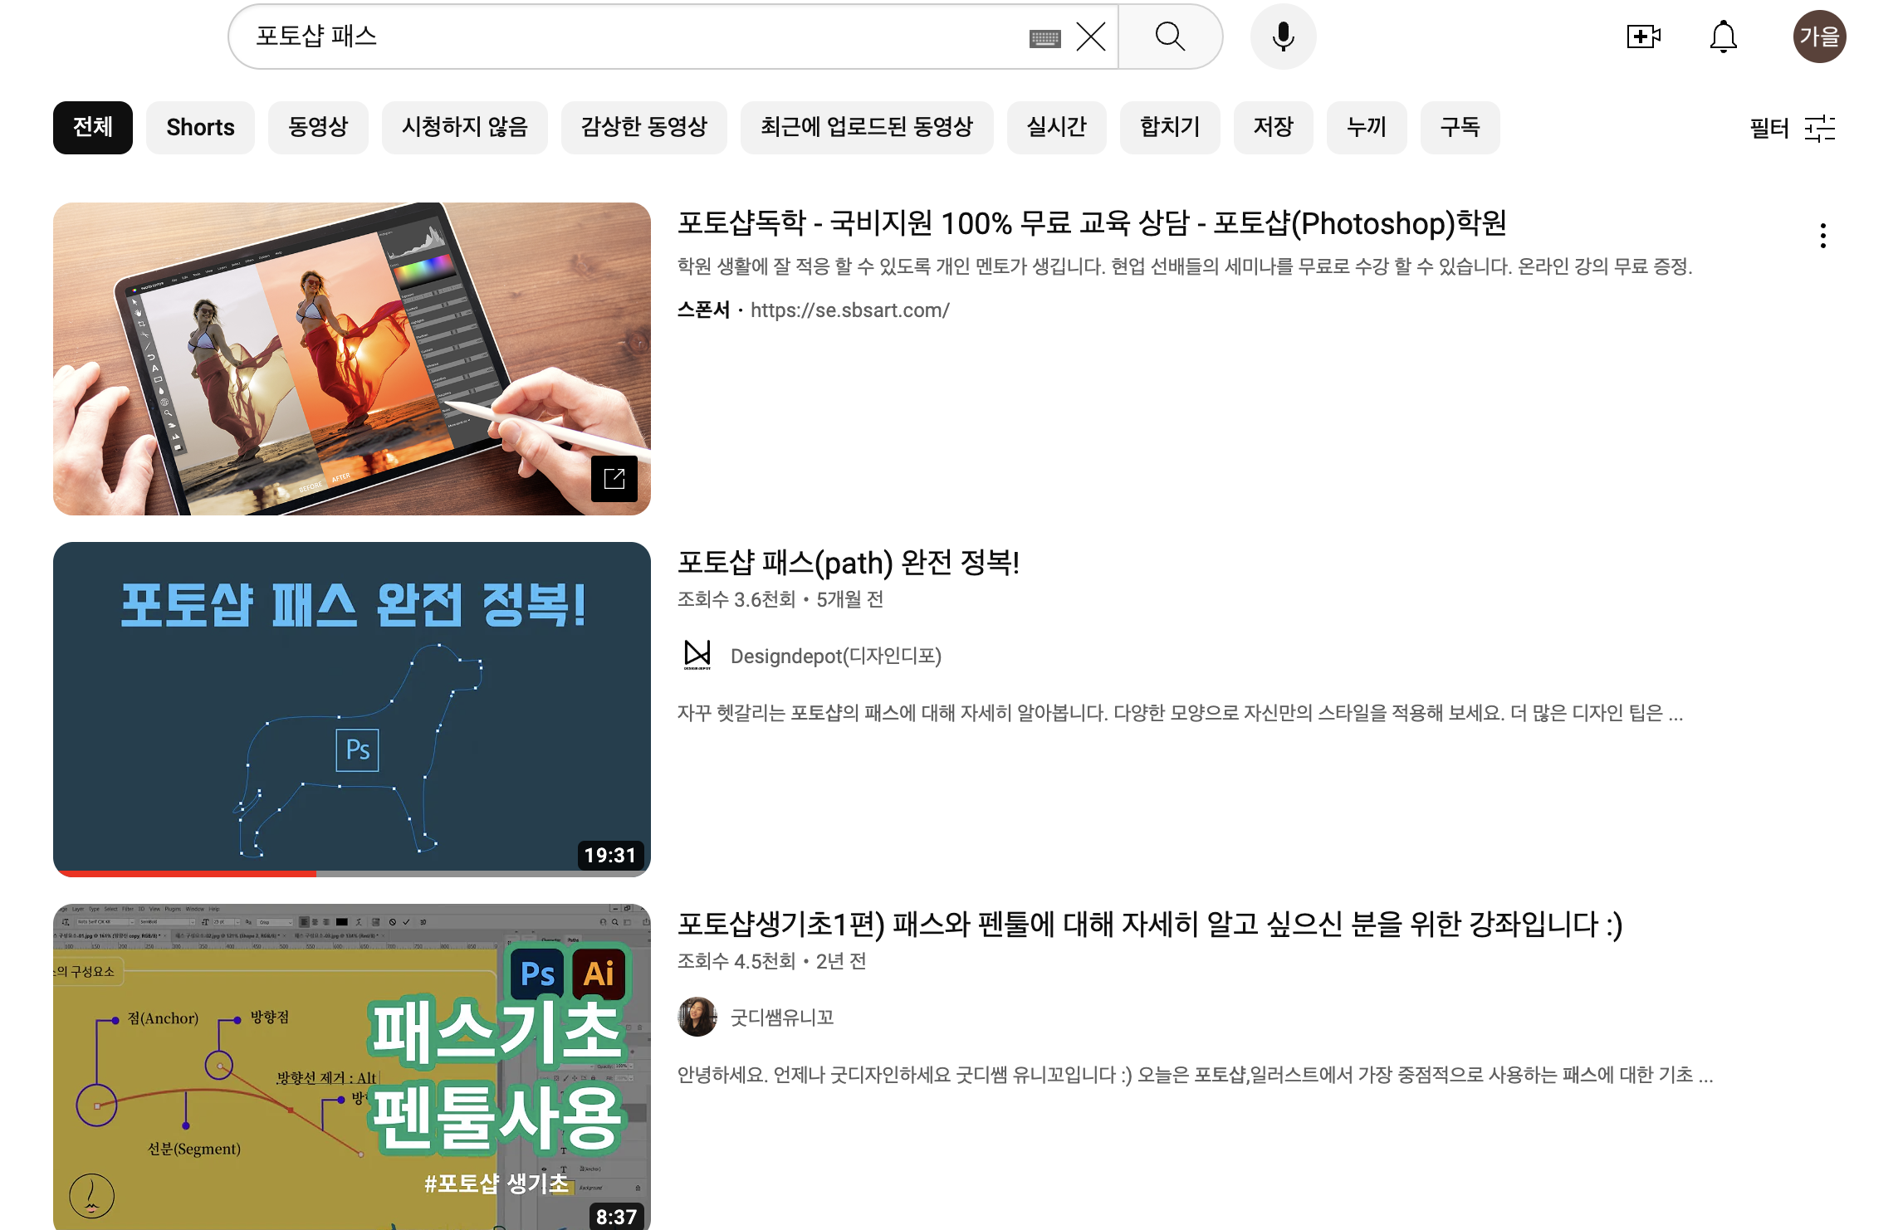Switch to the 동영상 chip
Image resolution: width=1903 pixels, height=1230 pixels.
click(x=318, y=127)
